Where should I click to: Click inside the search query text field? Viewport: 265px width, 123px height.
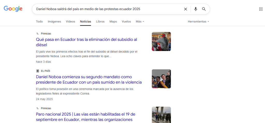(x=109, y=9)
